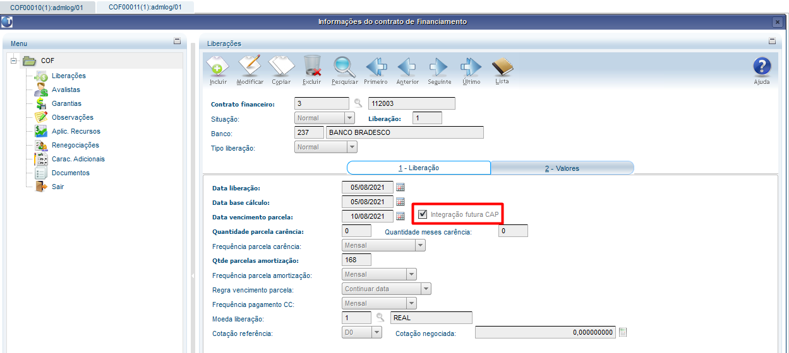This screenshot has height=353, width=789.
Task: Click the Excluir trash icon
Action: pos(312,67)
